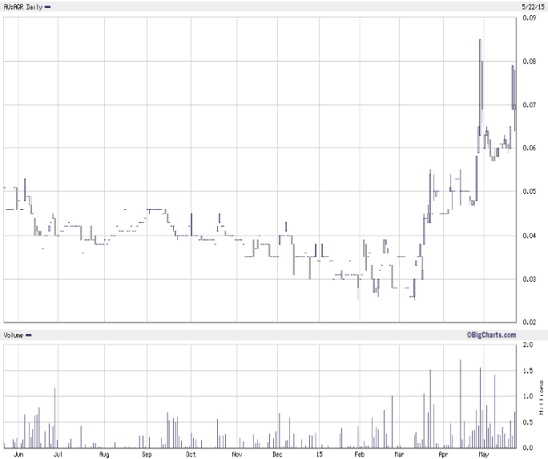Select the May label on the time axis
This screenshot has height=459, width=548.
coord(484,454)
